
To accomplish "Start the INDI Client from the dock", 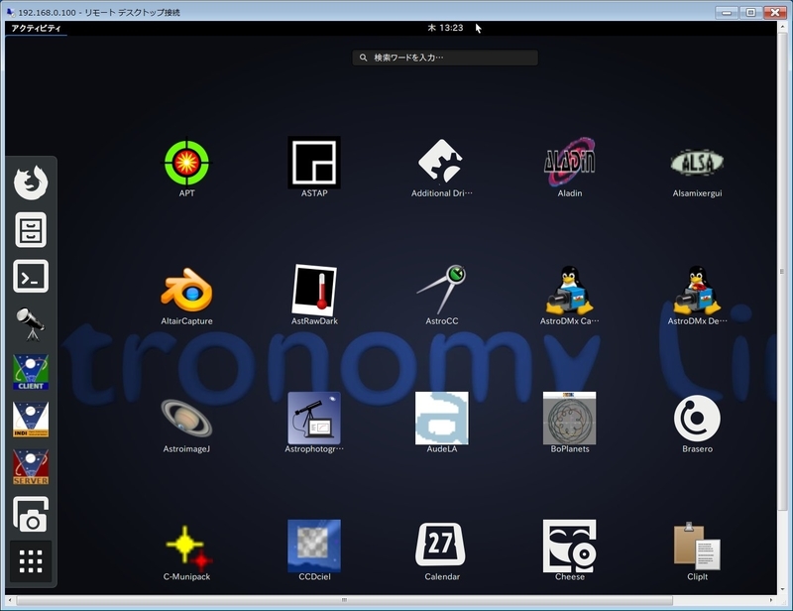I will click(32, 375).
